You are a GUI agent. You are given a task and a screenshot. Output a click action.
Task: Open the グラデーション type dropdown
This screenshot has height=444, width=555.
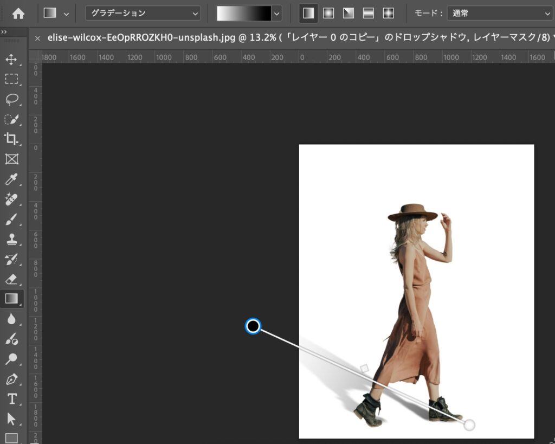(143, 14)
